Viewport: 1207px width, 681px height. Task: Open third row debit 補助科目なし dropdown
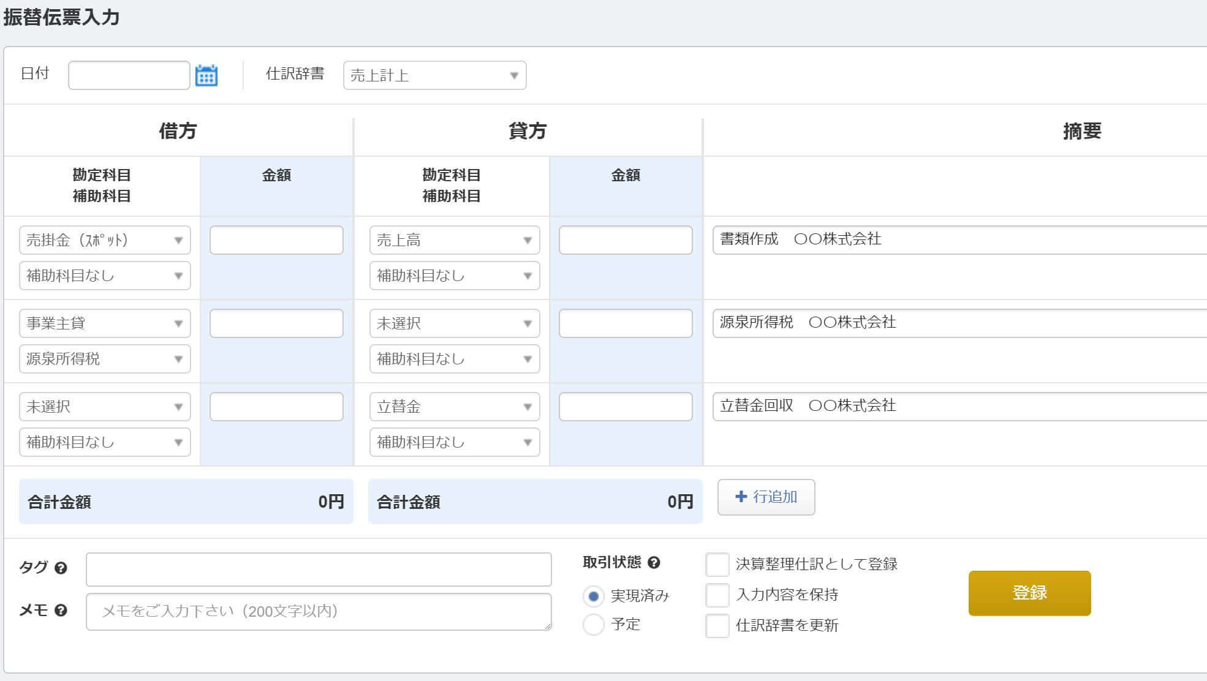click(105, 442)
